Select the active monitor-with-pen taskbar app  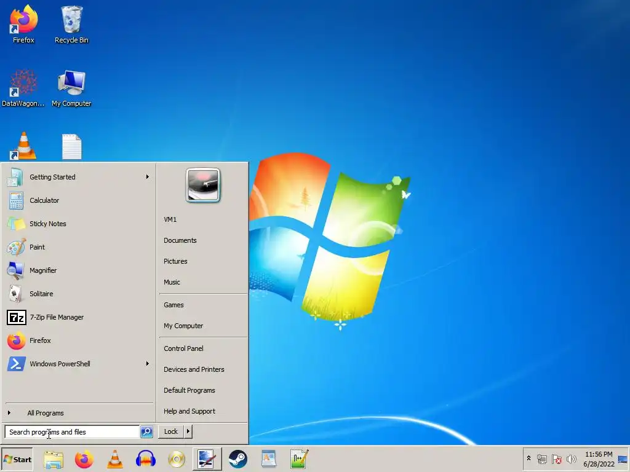(207, 460)
